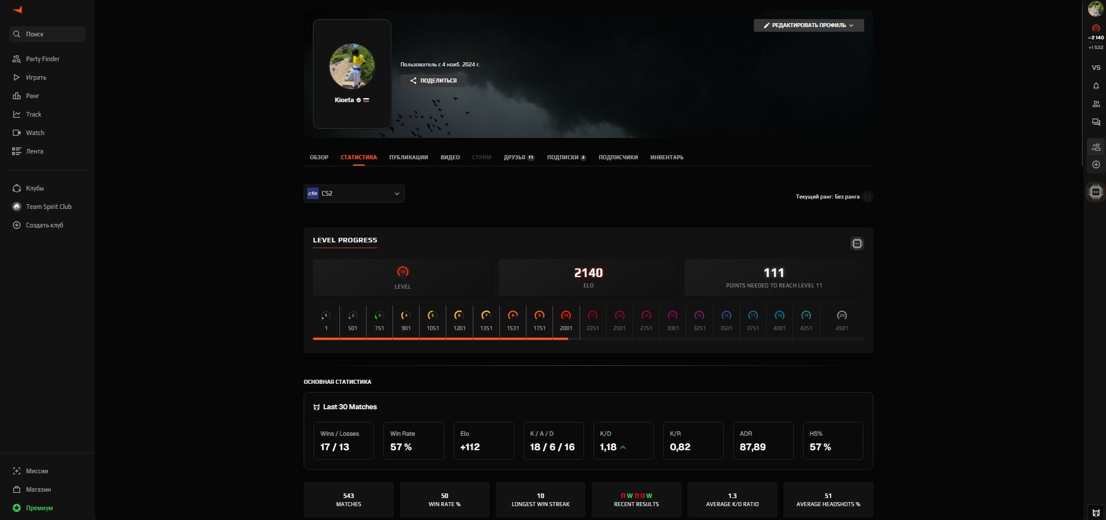Image resolution: width=1106 pixels, height=520 pixels.
Task: Switch to Обзор tab
Action: pos(319,157)
